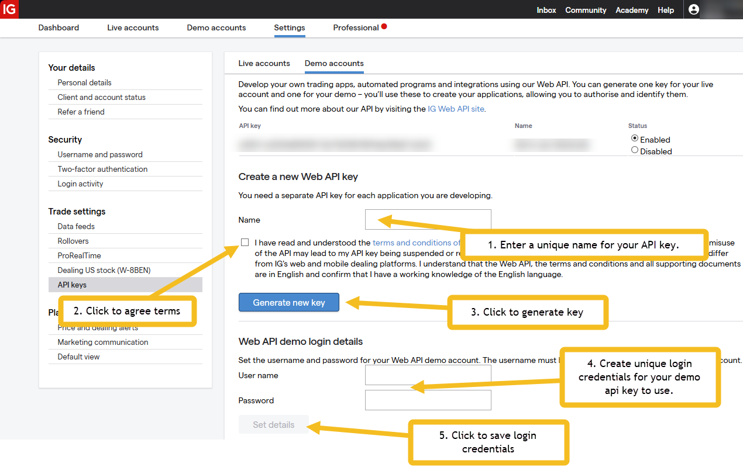Open the terms and conditions link
The height and width of the screenshot is (467, 743).
[417, 243]
